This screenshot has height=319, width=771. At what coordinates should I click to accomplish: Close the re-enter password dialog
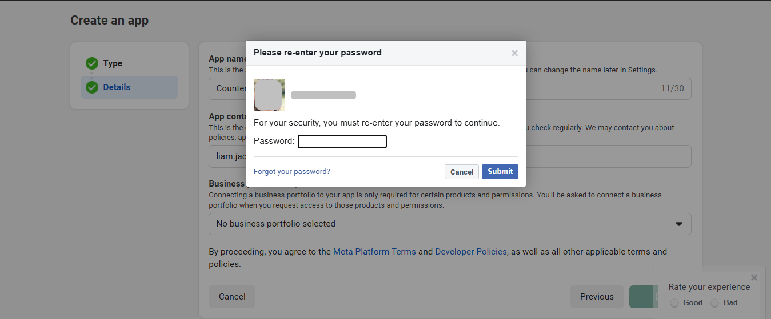[x=514, y=53]
